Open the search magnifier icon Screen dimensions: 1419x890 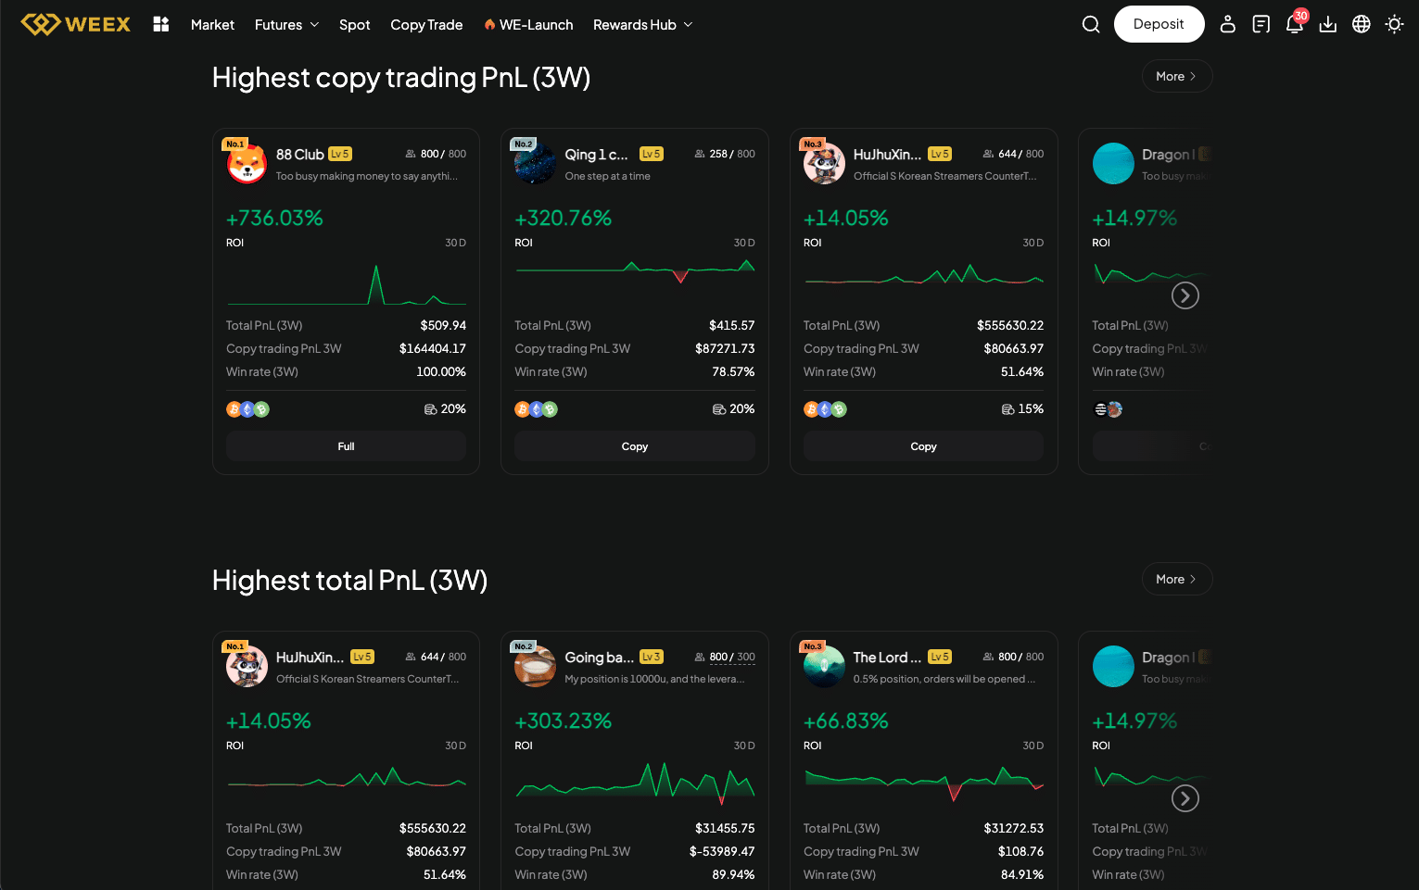(x=1091, y=24)
